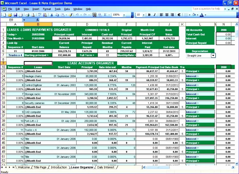
Task: Open the Format menu
Action: (47, 9)
